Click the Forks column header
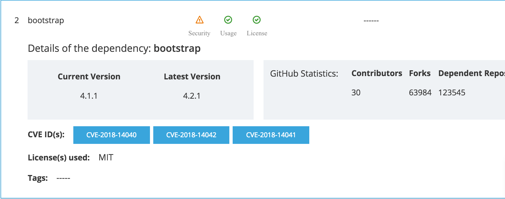This screenshot has width=505, height=199. [420, 73]
